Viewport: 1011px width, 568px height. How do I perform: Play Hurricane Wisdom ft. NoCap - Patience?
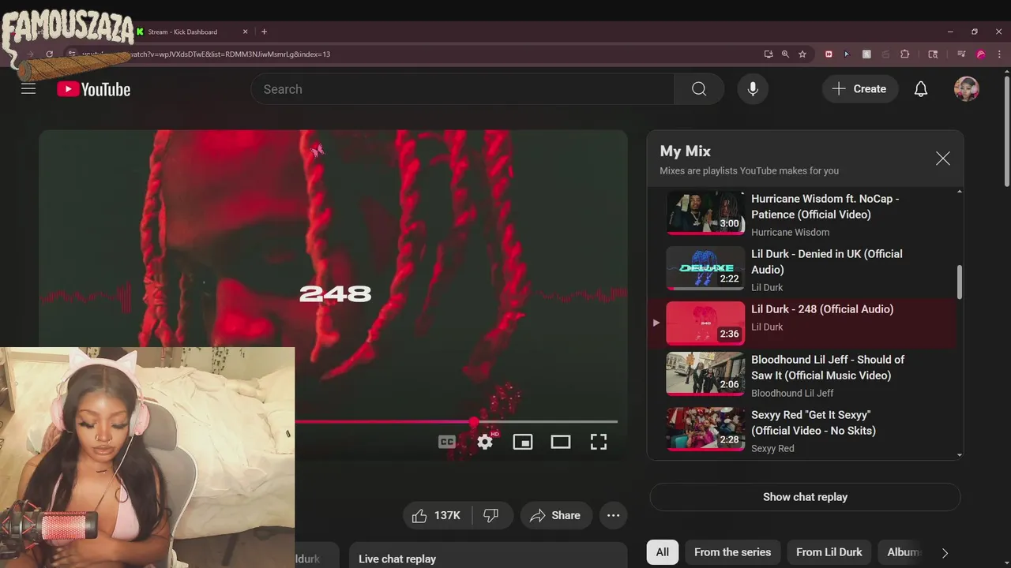pos(825,207)
